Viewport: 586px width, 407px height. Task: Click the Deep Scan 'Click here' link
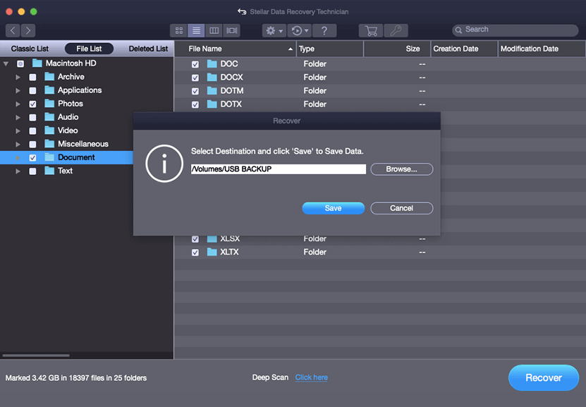[x=311, y=377]
